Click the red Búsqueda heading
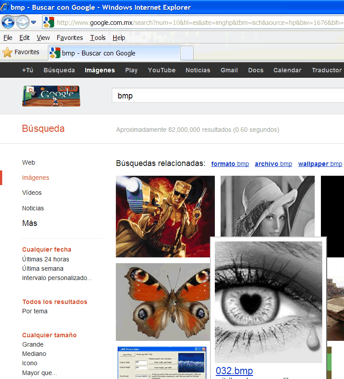The image size is (344, 379). [43, 129]
